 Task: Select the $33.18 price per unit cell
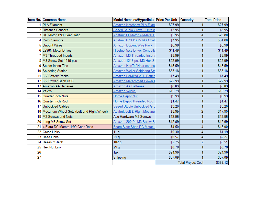coord(167,71)
